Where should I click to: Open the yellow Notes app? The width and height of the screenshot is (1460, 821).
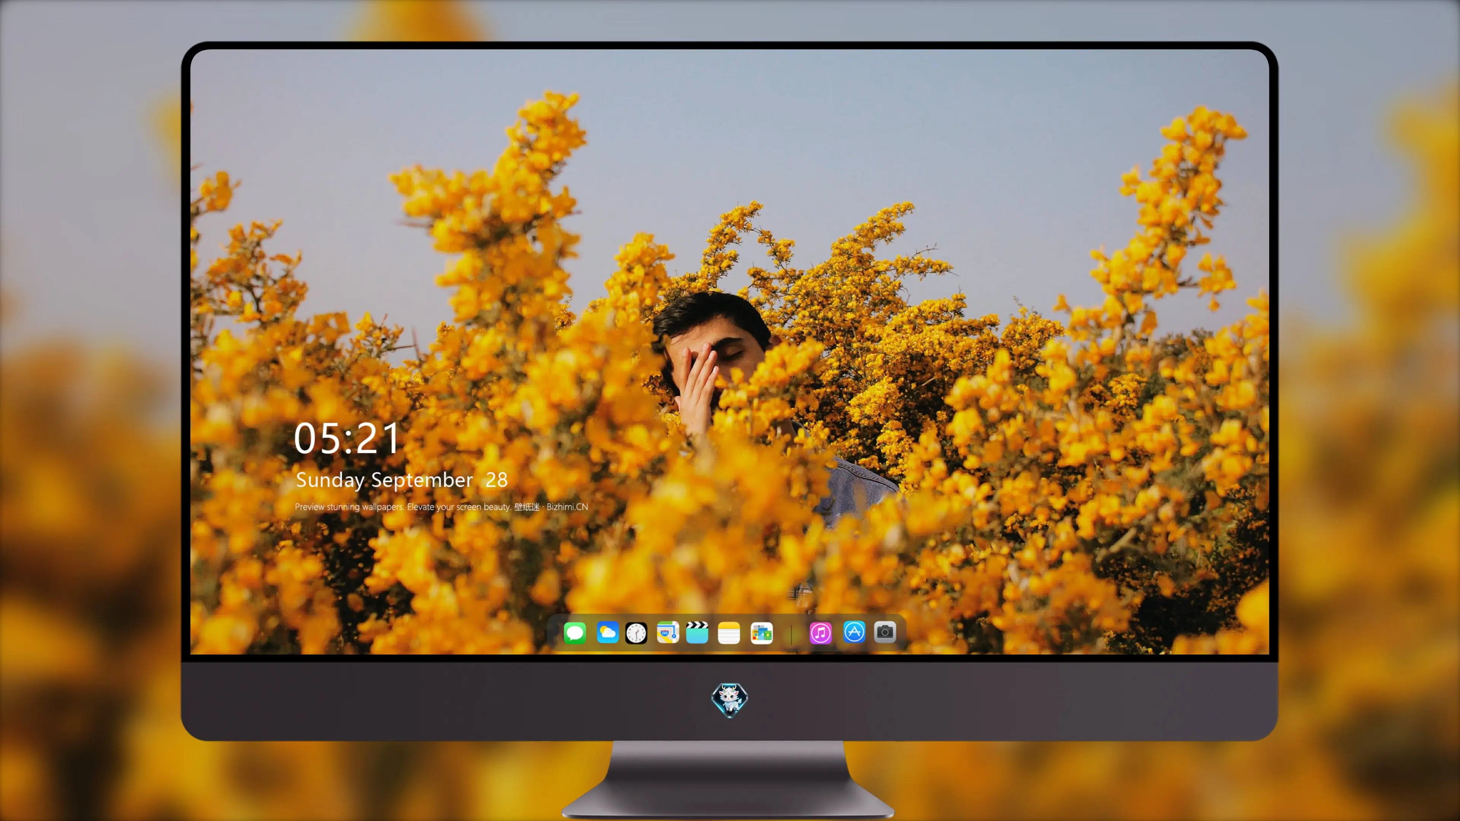click(x=729, y=633)
